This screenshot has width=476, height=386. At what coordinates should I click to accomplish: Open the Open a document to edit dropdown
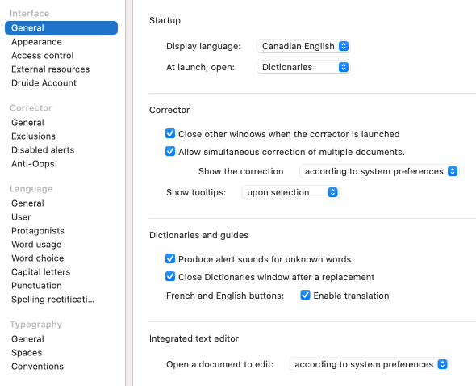click(x=370, y=364)
